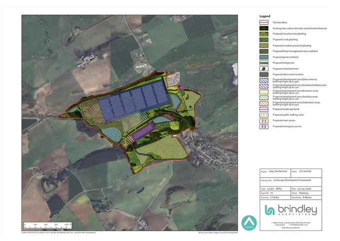Click 'Proposed meadow grassland planting' label
The width and height of the screenshot is (340, 241).
292,45
